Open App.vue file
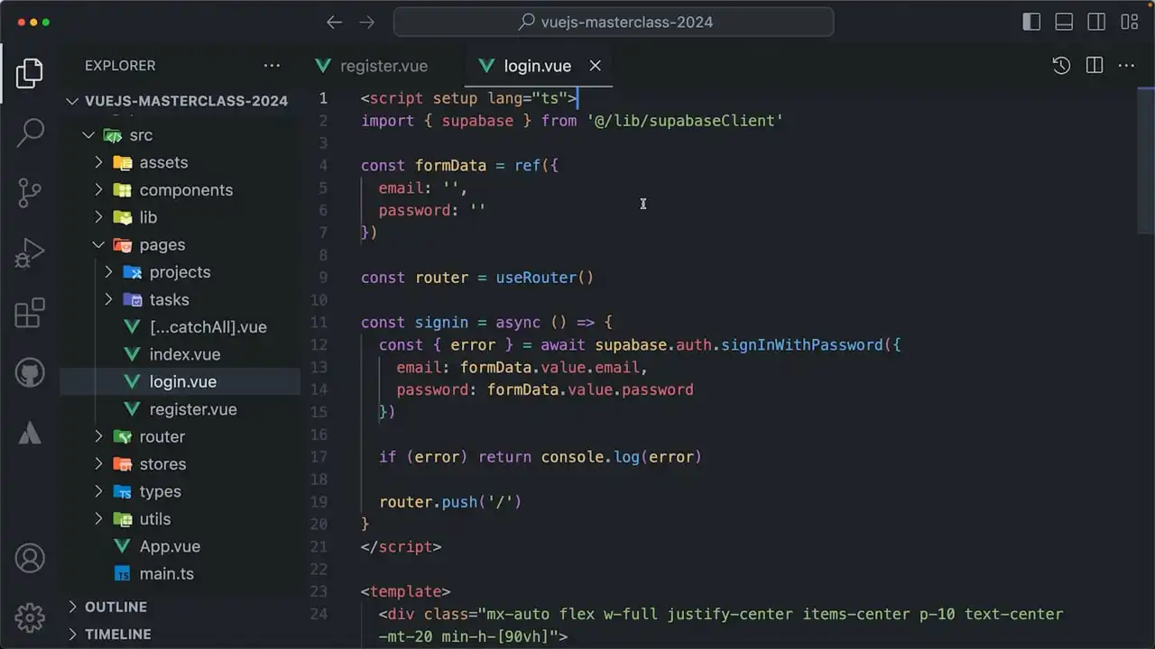 coord(180,546)
